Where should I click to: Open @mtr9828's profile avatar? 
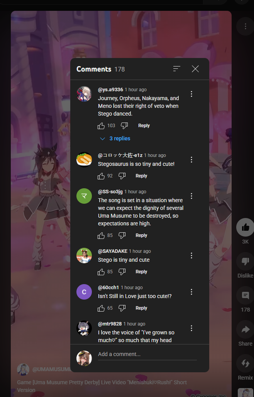coord(84,328)
